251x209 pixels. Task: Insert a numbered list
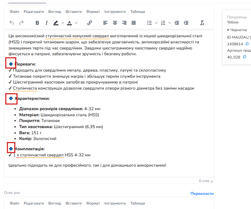[x=163, y=23]
